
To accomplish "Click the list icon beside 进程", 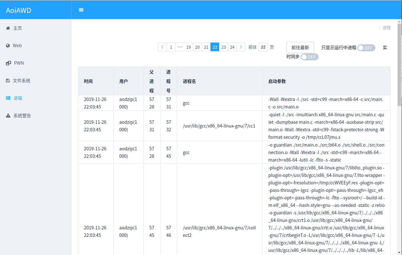I will (8, 98).
